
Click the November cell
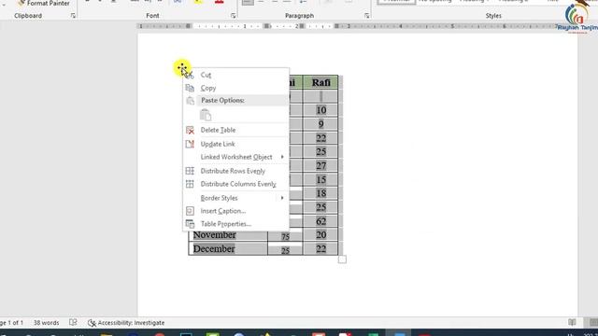228,235
